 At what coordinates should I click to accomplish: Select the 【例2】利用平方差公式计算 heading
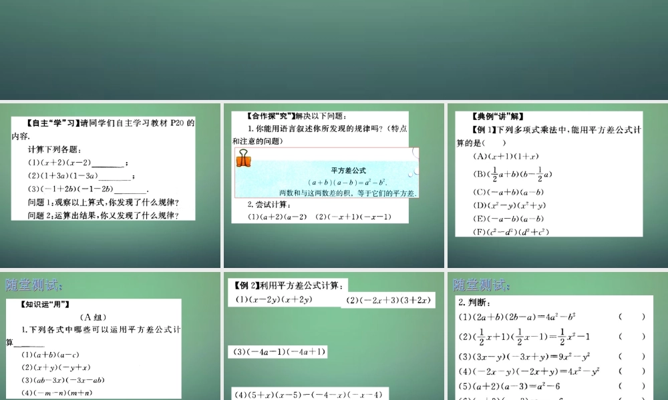click(289, 285)
